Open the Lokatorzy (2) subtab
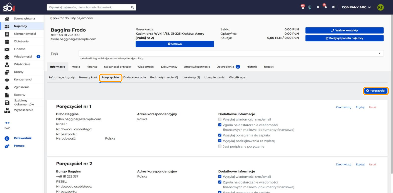This screenshot has height=193, width=393. tap(191, 77)
